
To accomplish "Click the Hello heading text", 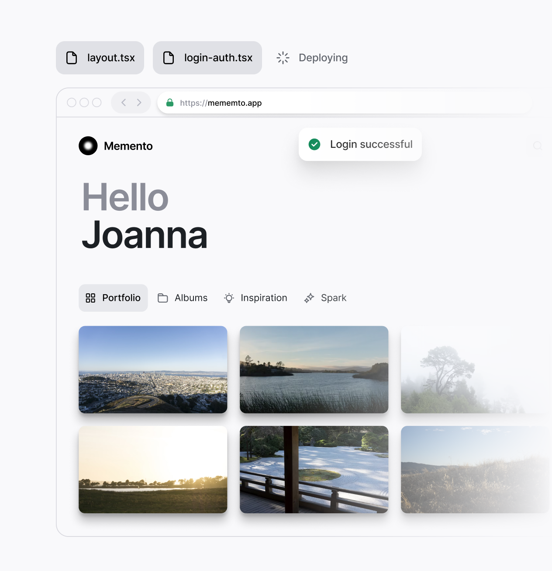I will coord(125,197).
